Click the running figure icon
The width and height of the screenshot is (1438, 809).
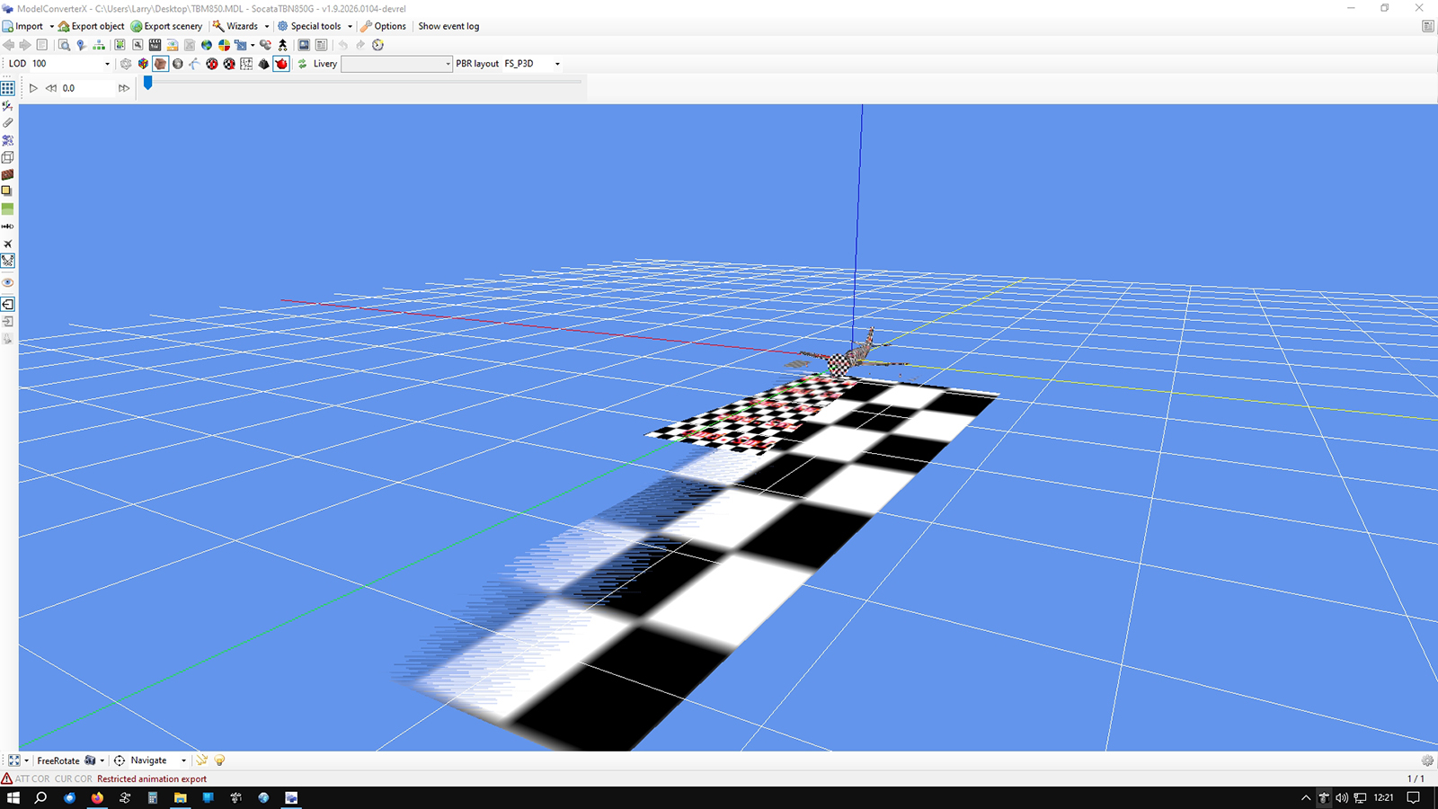click(282, 45)
